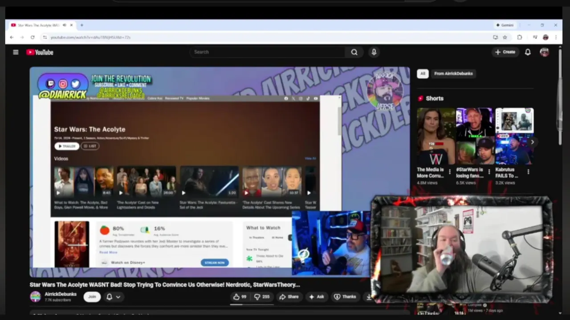Open '#StarWars is losing fans...' short thumbnail

click(x=475, y=136)
